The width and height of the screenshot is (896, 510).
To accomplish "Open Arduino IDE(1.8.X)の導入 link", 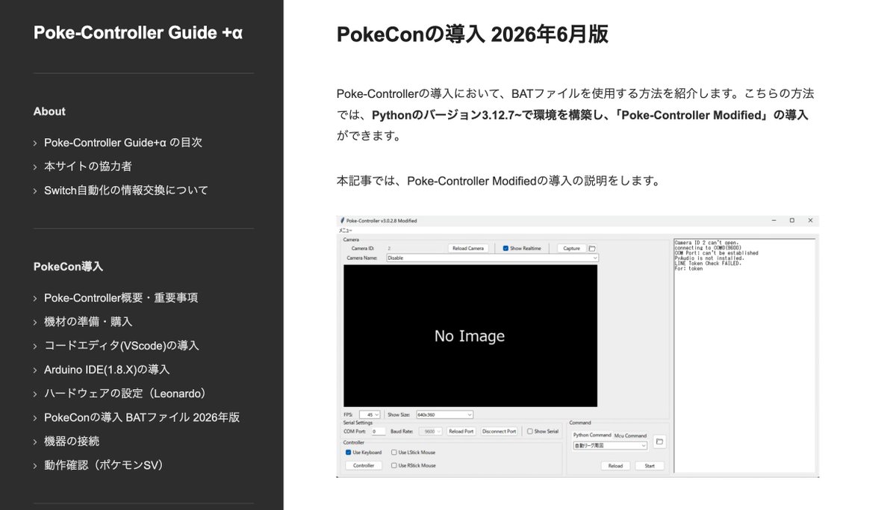I will click(107, 369).
